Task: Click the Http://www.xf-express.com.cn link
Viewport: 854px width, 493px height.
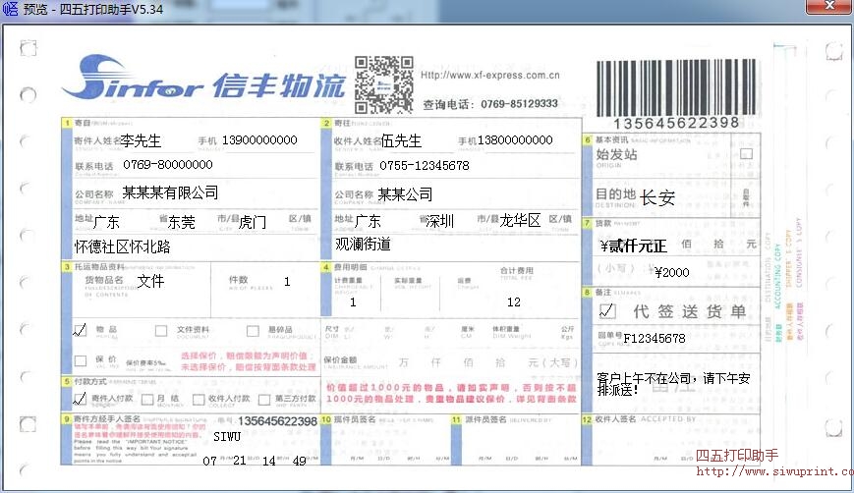Action: (489, 75)
